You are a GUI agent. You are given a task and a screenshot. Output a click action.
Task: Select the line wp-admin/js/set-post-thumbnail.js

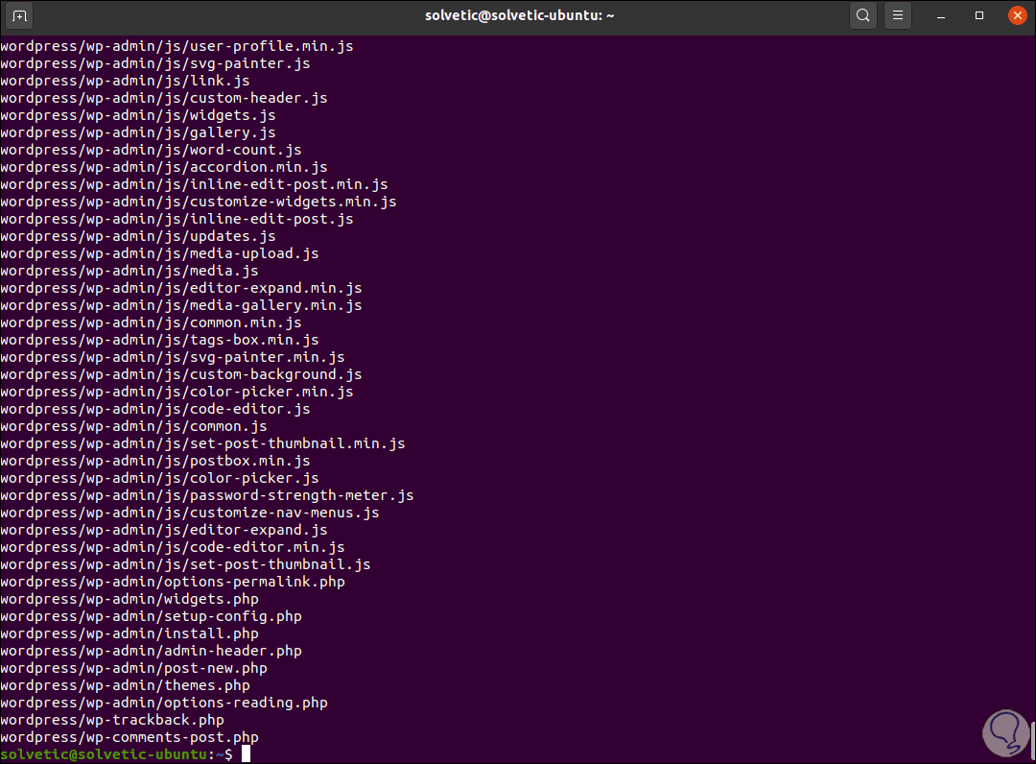tap(186, 564)
